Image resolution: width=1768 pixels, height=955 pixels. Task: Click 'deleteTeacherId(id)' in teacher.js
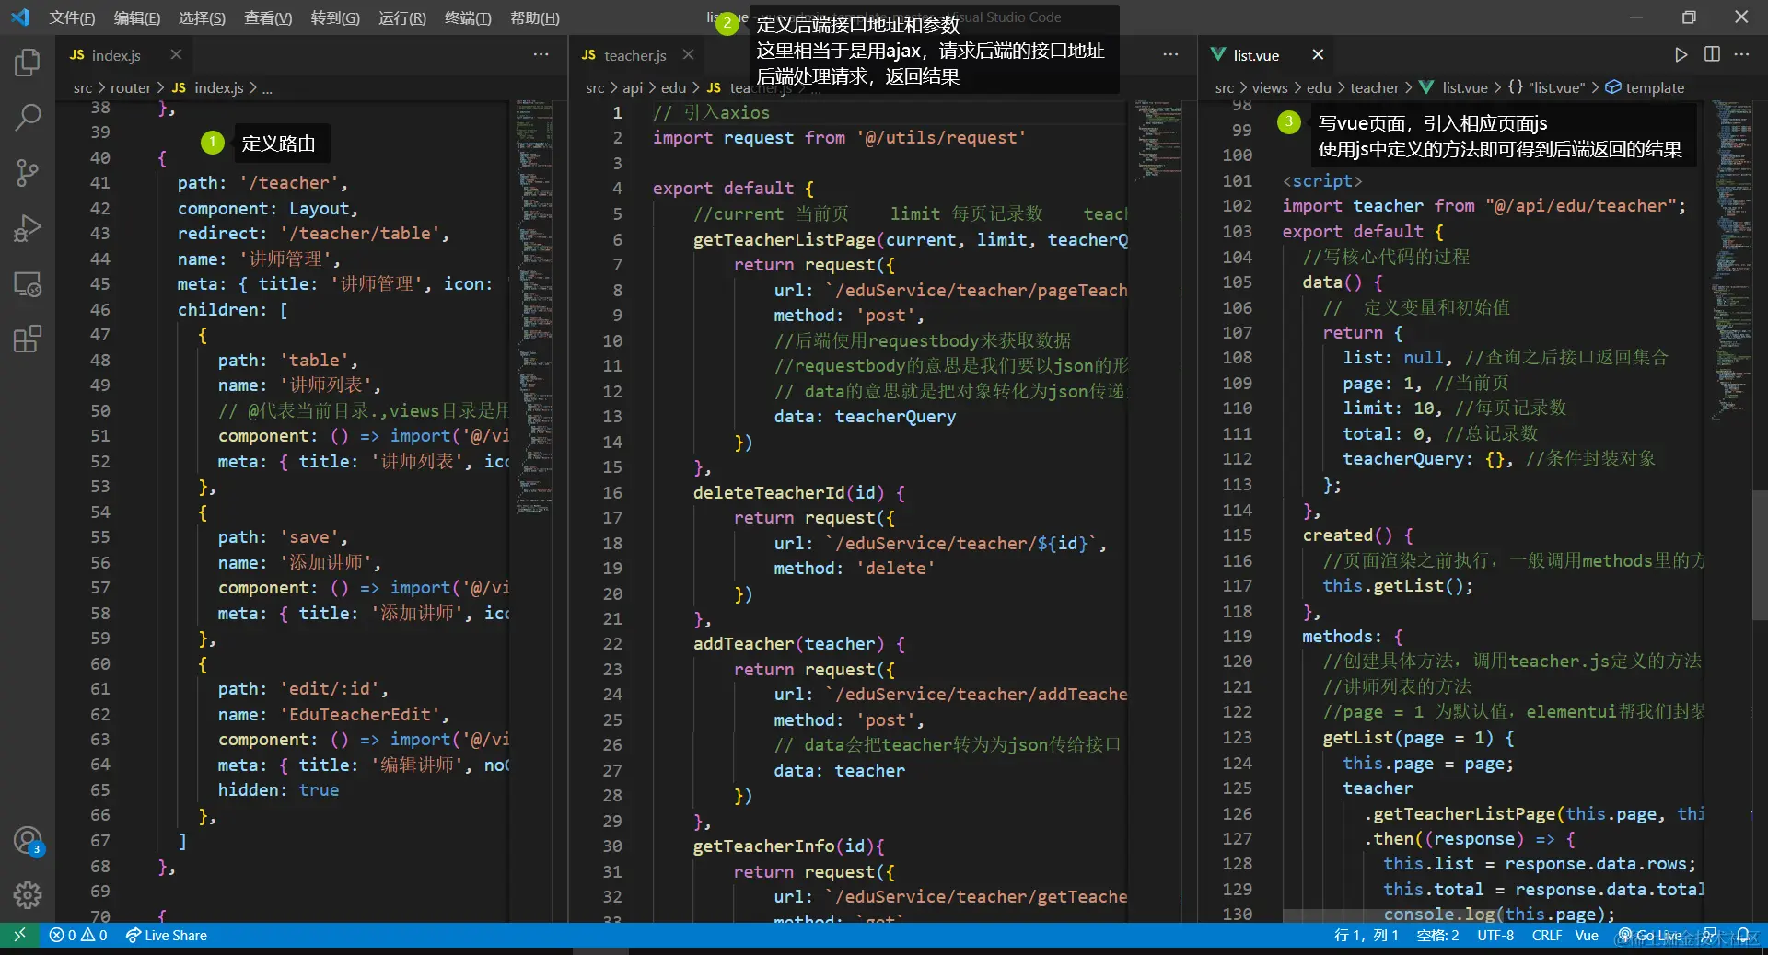788,493
